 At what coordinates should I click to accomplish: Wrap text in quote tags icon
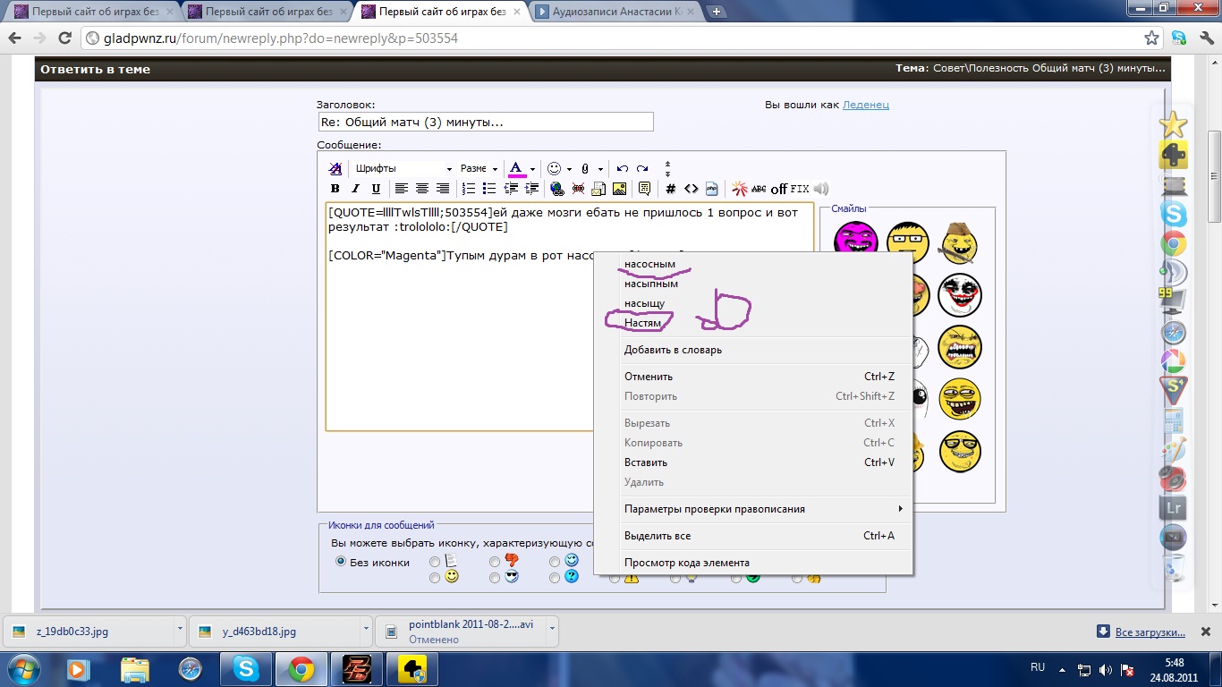(x=643, y=189)
